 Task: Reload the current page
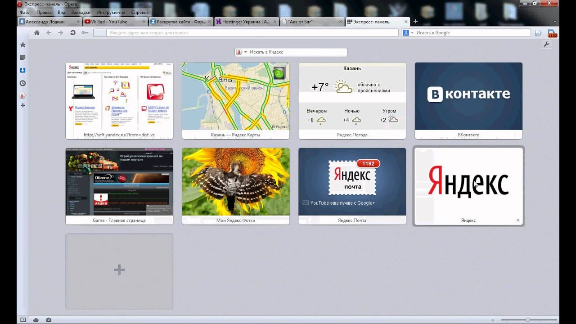(72, 32)
